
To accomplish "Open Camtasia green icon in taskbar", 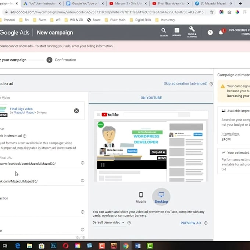I will 150,246.
